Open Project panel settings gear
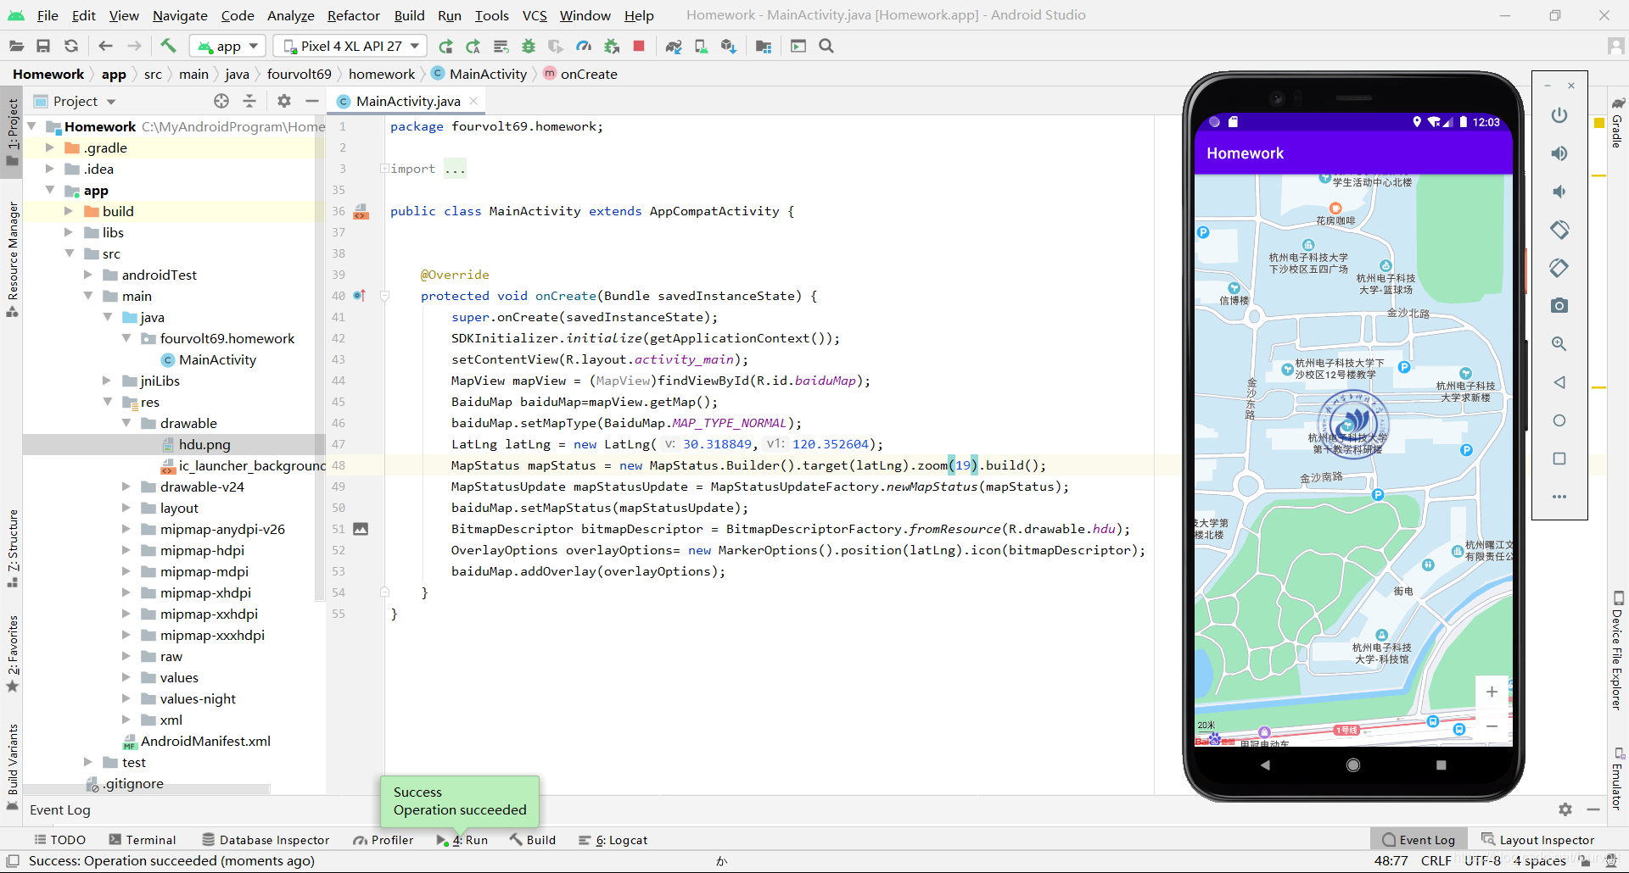Viewport: 1629px width, 873px height. point(284,101)
